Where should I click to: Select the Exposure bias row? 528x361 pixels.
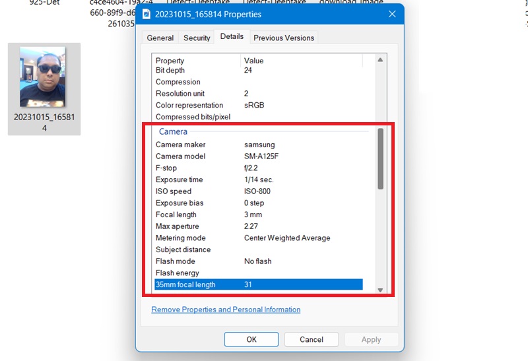tap(258, 203)
